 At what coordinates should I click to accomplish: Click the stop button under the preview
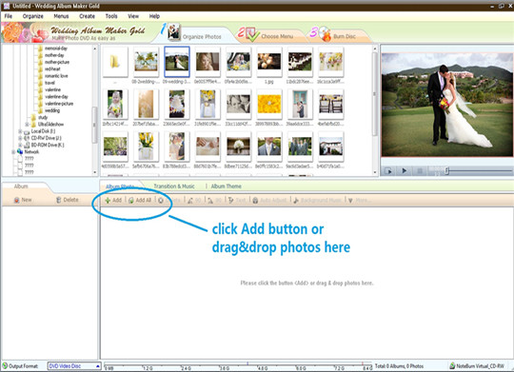tap(419, 170)
